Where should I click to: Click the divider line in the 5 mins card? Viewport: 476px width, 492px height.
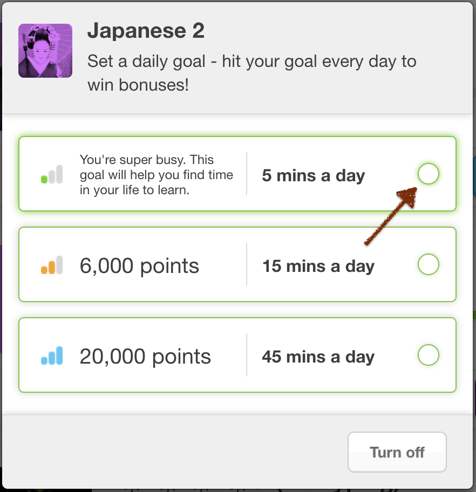pos(247,174)
